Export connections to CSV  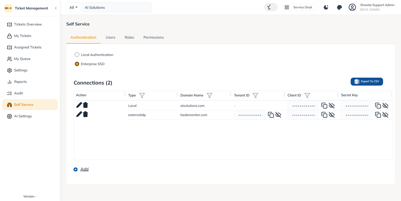367,82
